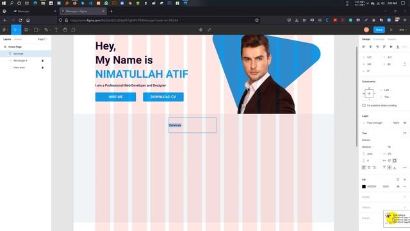Select the Frame tool
This screenshot has height=231, width=410.
click(26, 30)
